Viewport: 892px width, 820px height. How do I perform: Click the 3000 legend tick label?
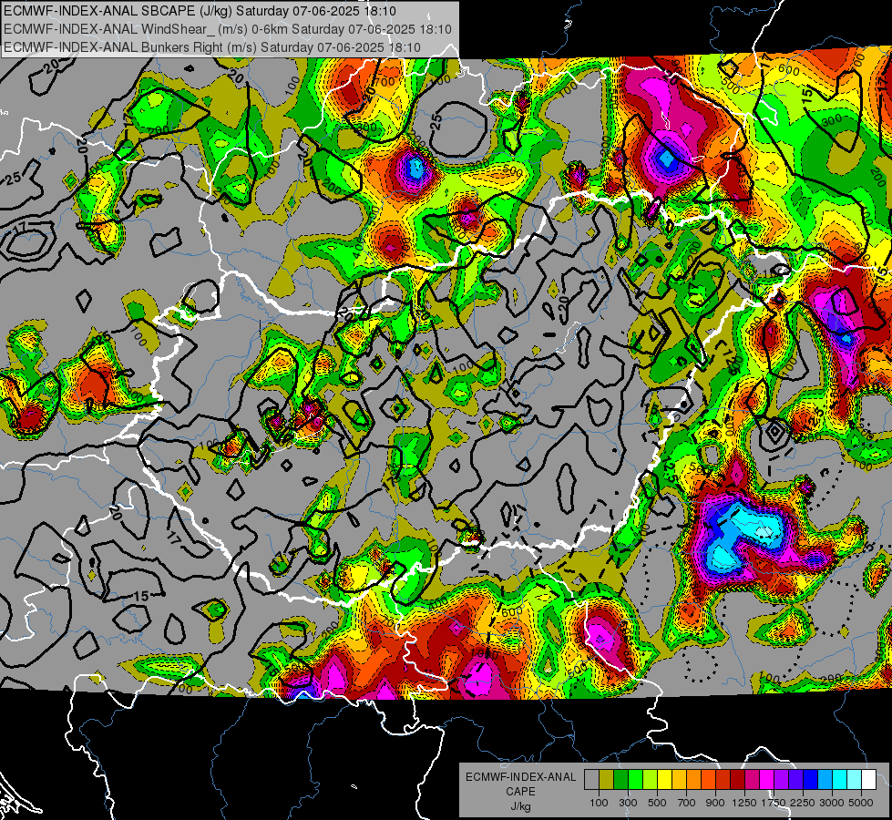[x=832, y=803]
